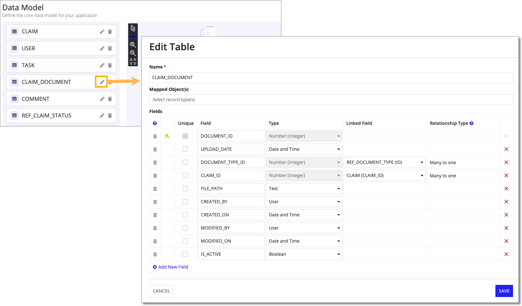Open Type dropdown for MODIFIED_BY
522x306 pixels.
(304, 228)
